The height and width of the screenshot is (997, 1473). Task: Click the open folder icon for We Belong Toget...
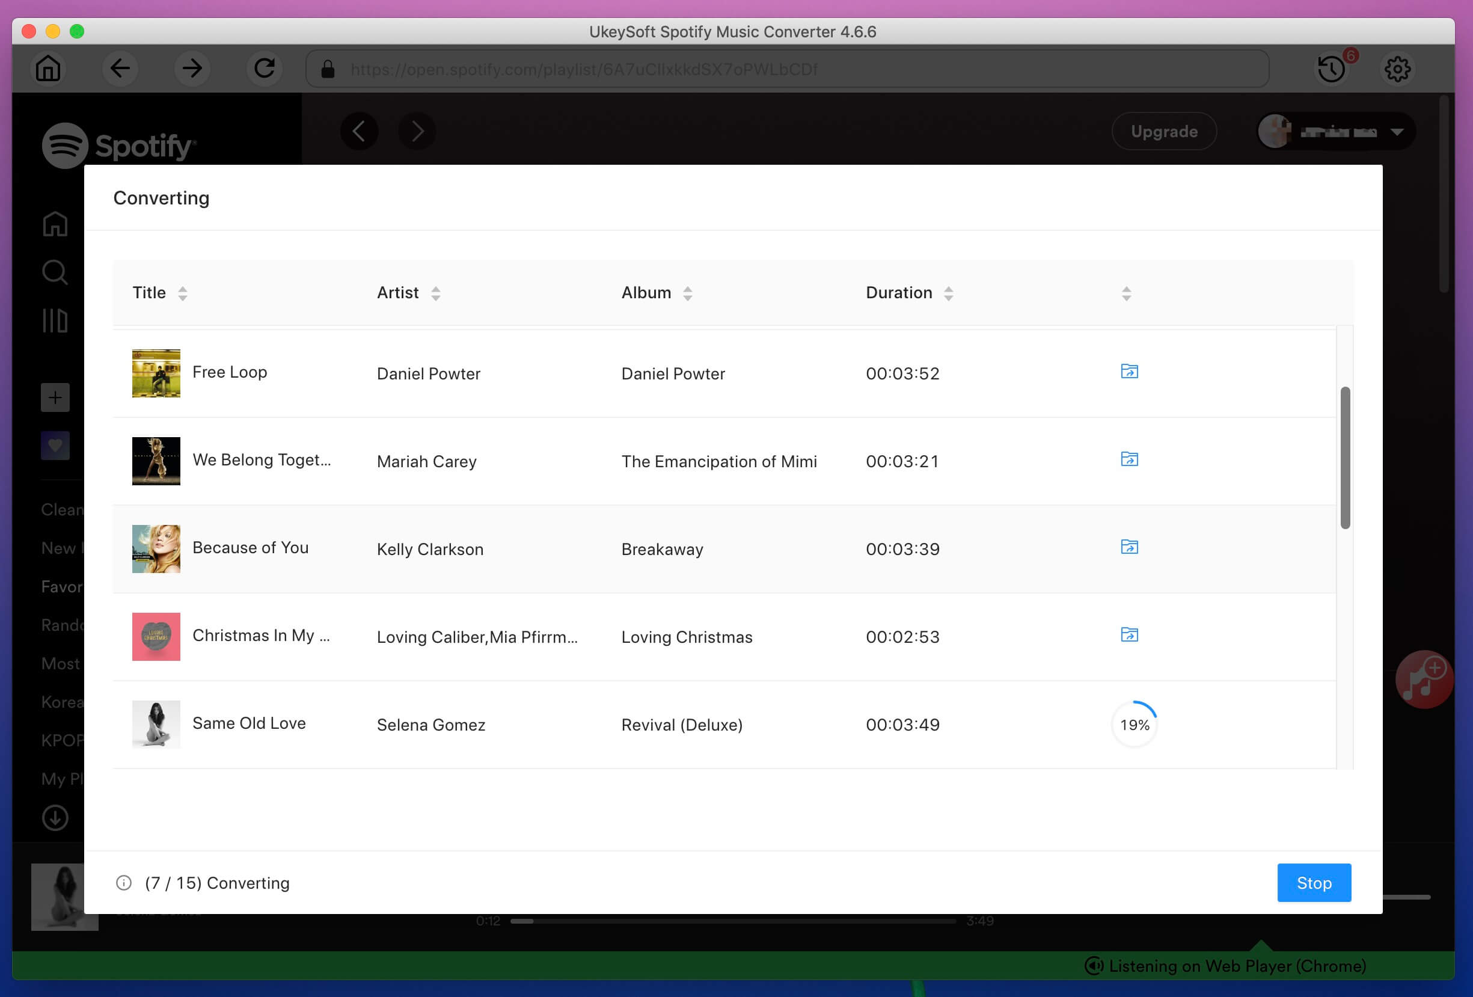1129,458
